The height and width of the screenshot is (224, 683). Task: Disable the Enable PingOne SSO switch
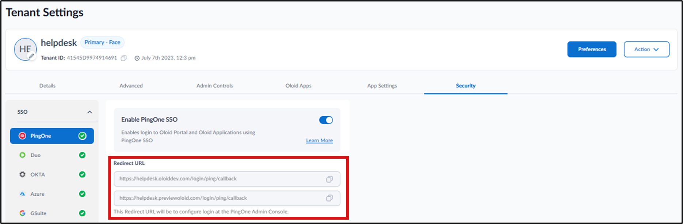tap(326, 120)
